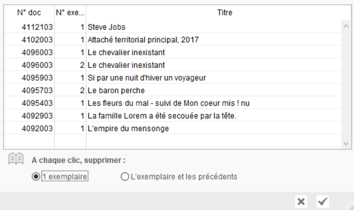Screen dimensions: 354x210
Task: Sort by the 'N° doc' column header
Action: click(29, 12)
